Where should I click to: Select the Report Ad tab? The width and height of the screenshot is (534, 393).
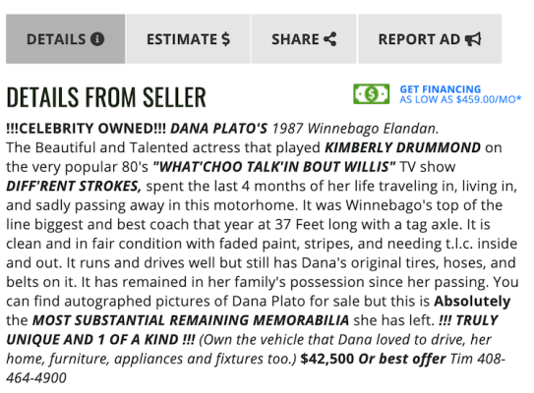430,38
